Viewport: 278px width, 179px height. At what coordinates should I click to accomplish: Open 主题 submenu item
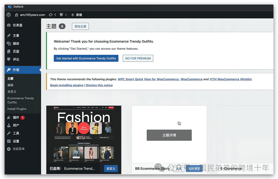[x=10, y=78]
